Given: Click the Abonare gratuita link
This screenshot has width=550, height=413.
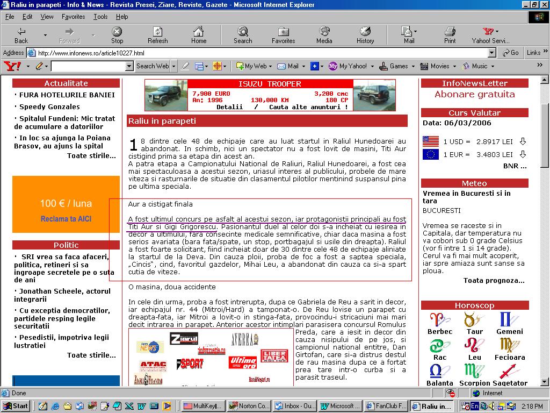Looking at the screenshot, I should coord(474,94).
